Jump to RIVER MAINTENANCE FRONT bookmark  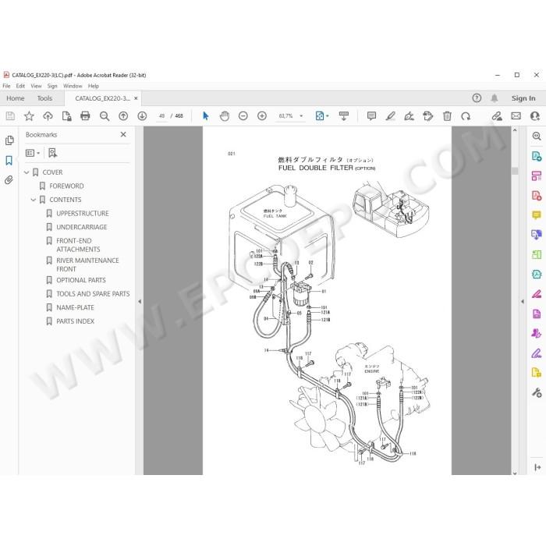click(87, 265)
